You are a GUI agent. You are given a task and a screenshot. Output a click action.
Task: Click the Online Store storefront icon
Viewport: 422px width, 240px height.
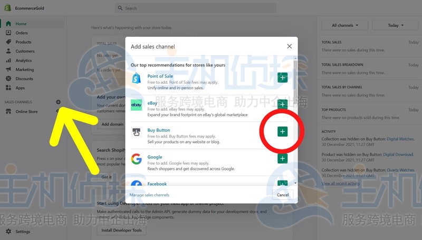[x=8, y=112]
